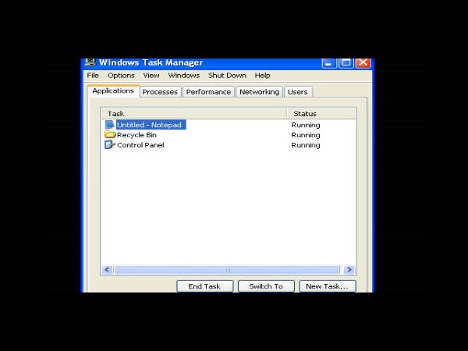This screenshot has width=468, height=351.
Task: Switch to the Performance tab
Action: pos(208,92)
